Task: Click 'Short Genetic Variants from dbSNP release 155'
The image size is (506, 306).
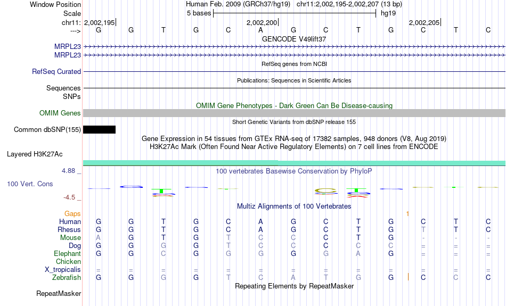Action: (x=294, y=122)
